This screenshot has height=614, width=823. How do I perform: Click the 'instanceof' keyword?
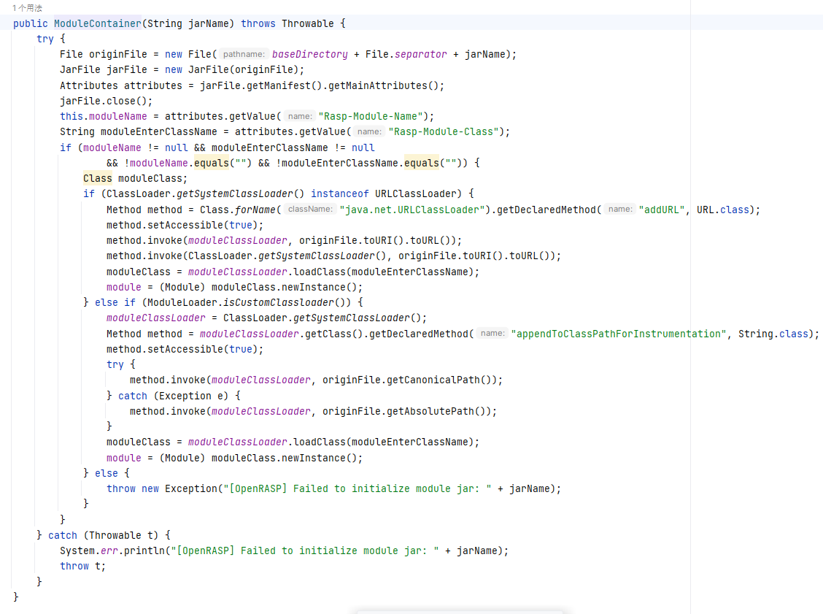coord(339,193)
